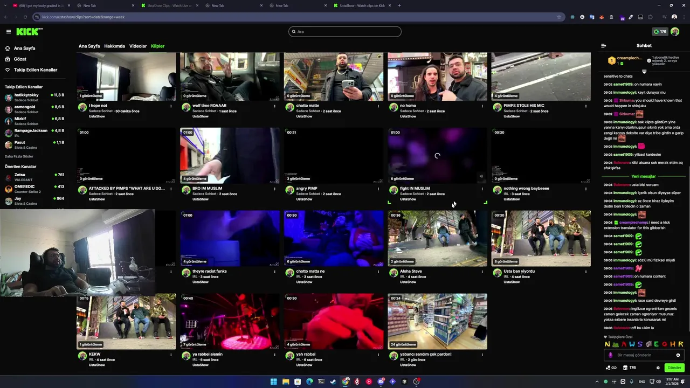This screenshot has width=690, height=388.
Task: Open options menu for fight IN MUSLIM clip
Action: 482,189
